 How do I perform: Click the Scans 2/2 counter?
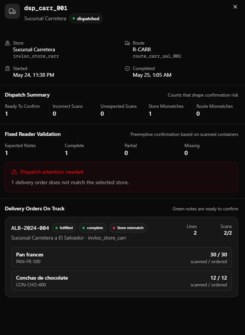pyautogui.click(x=226, y=230)
